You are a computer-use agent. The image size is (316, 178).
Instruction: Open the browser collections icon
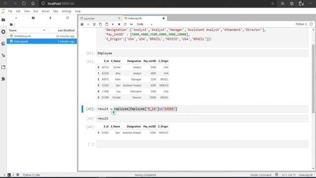tap(292, 3)
